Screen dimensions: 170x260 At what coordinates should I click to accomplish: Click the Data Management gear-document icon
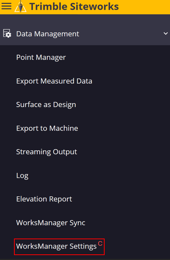[7, 34]
